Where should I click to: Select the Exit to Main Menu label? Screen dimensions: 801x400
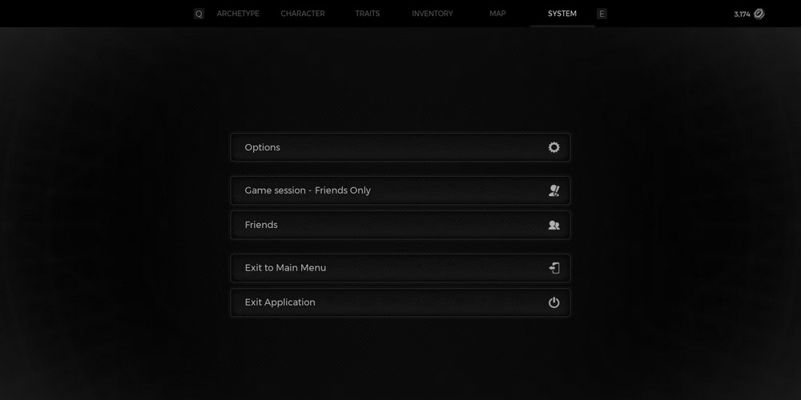click(x=285, y=268)
